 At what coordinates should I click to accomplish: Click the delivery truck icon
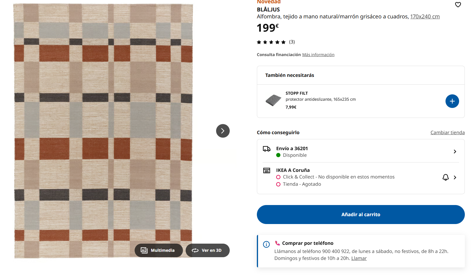pos(267,149)
